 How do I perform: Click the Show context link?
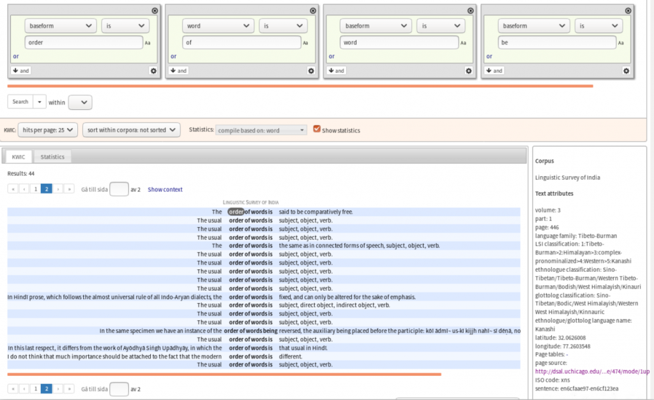(x=165, y=189)
